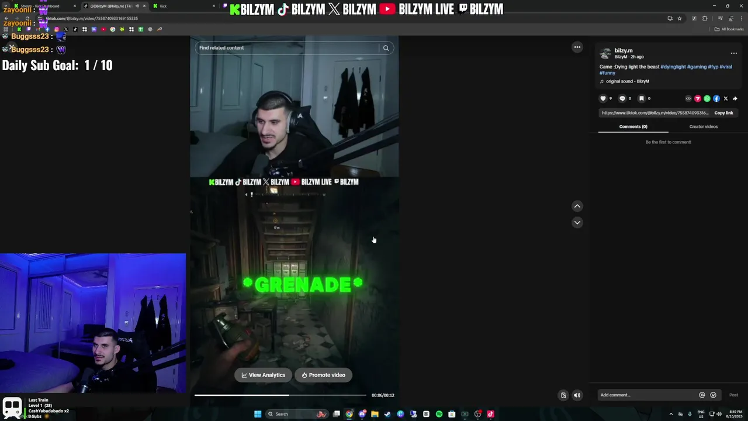Open the YouTube bookmark in bookmarks bar

(x=103, y=29)
